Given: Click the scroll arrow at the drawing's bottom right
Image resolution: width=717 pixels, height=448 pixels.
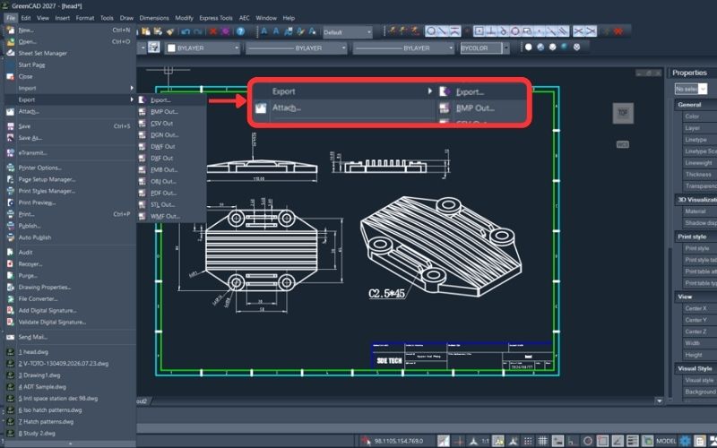Looking at the screenshot, I should tap(659, 401).
